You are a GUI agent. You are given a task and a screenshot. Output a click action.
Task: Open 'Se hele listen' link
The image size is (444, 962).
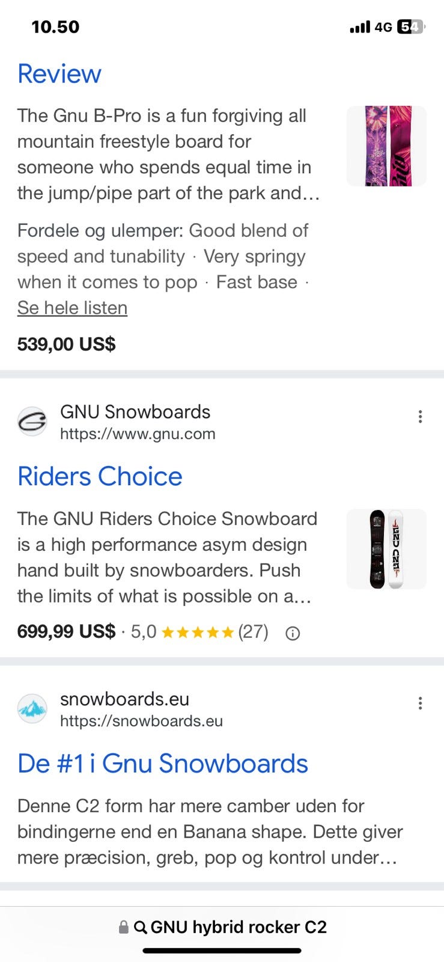pos(72,308)
